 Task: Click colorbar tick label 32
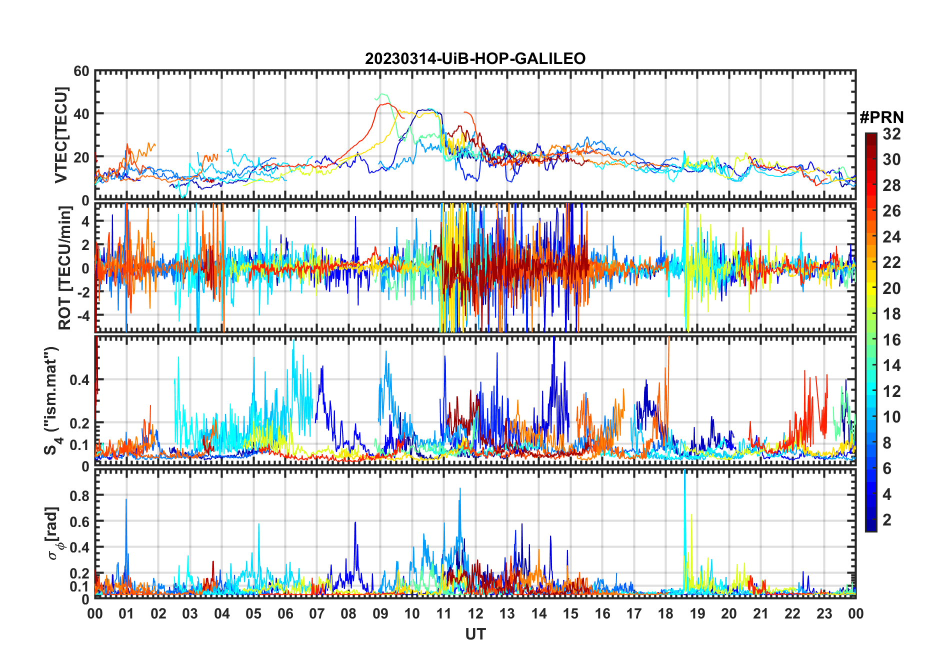tap(891, 134)
